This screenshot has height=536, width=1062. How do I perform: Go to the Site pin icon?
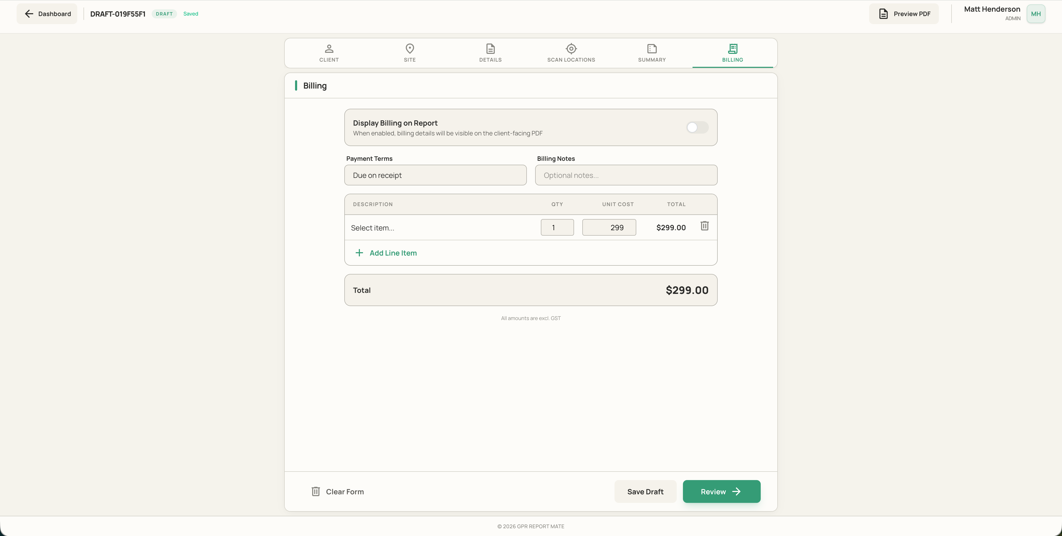click(409, 49)
